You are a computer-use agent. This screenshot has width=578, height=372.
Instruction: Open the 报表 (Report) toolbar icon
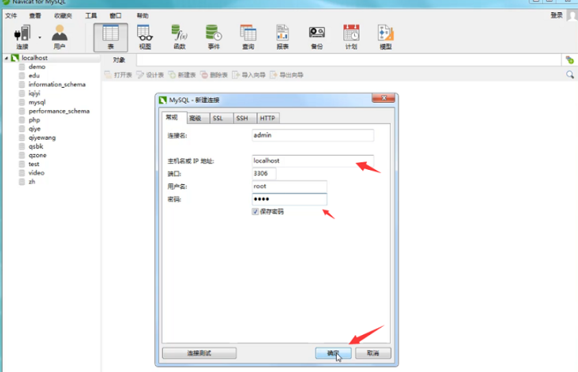282,37
